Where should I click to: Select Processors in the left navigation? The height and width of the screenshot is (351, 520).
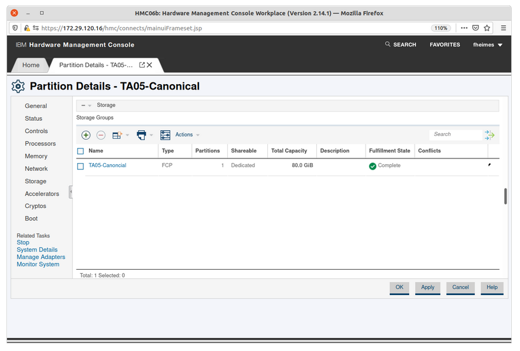click(x=40, y=144)
